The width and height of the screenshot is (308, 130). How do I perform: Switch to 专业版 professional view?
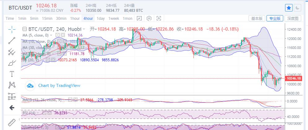[275, 19]
